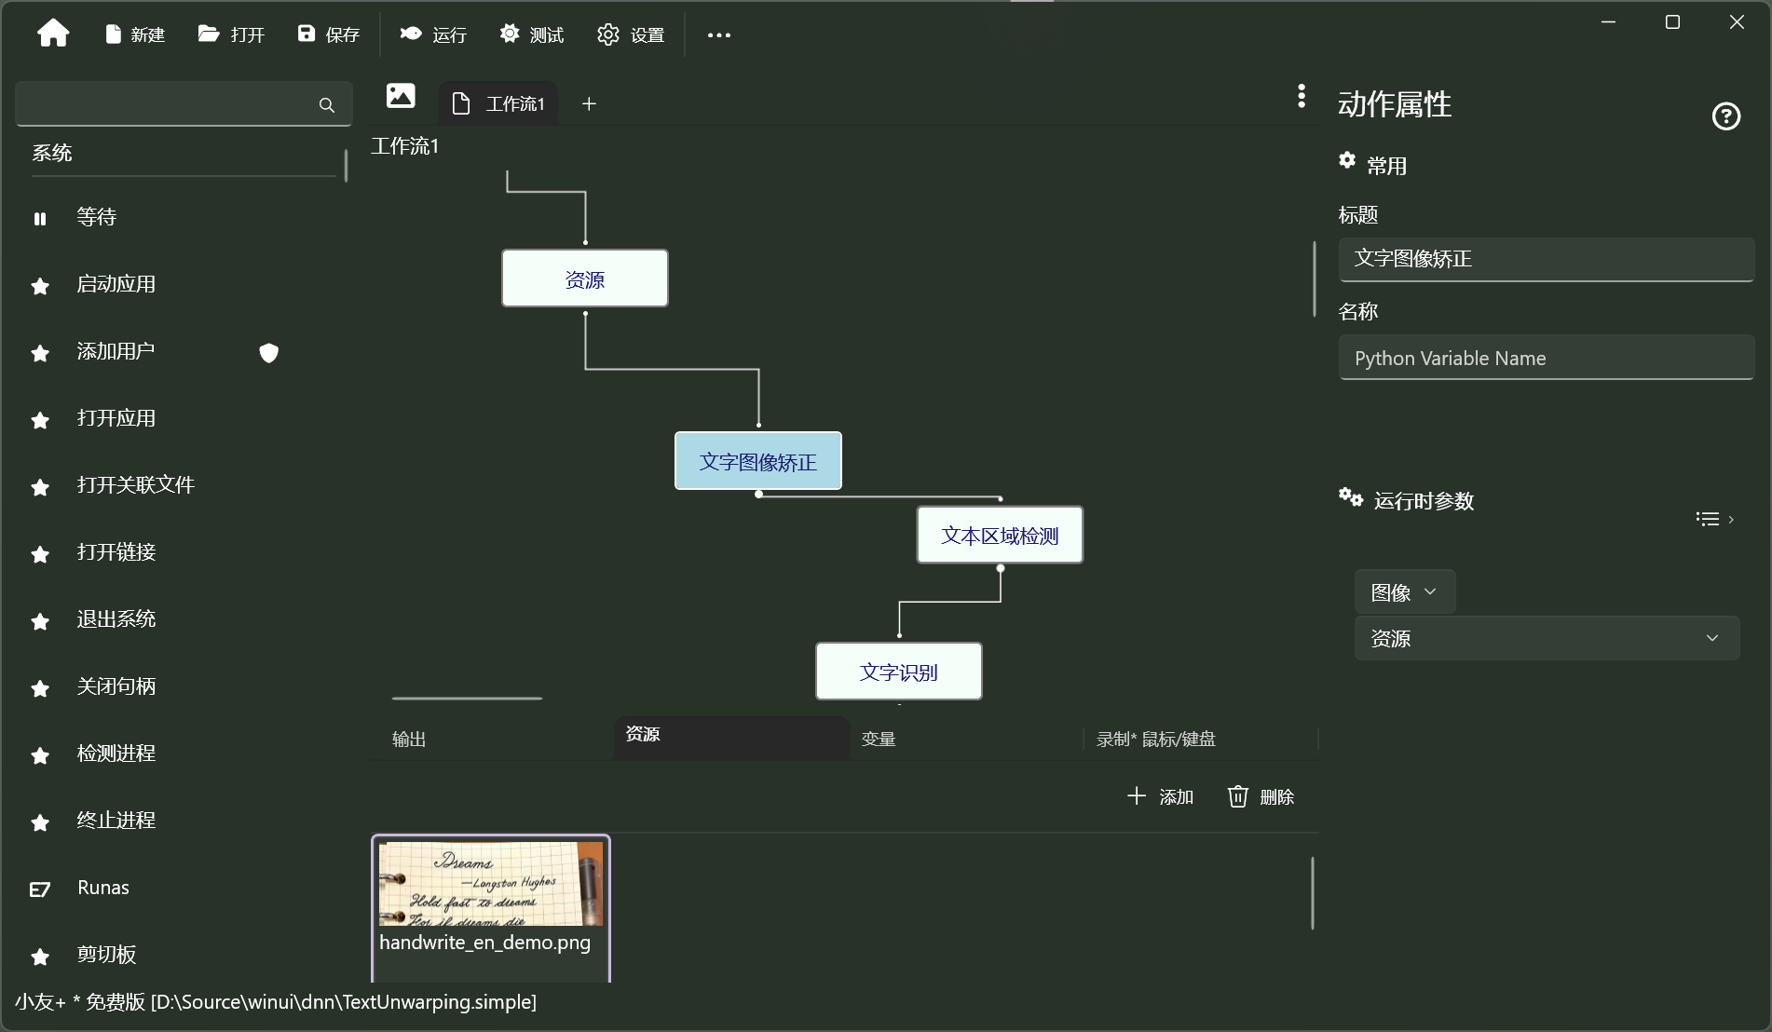Select the Runas action icon in sidebar
Viewport: 1772px width, 1032px height.
click(x=40, y=889)
